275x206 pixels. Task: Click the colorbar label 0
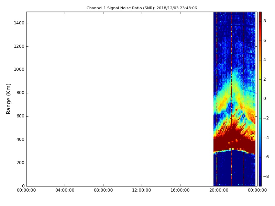(265, 99)
